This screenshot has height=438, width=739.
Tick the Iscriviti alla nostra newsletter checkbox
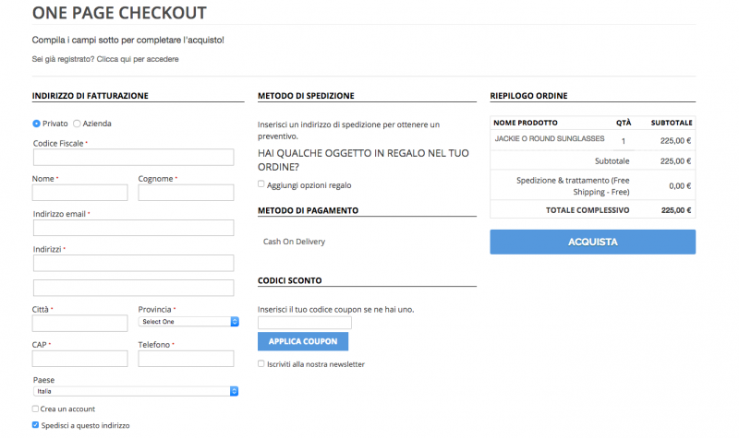tap(261, 363)
